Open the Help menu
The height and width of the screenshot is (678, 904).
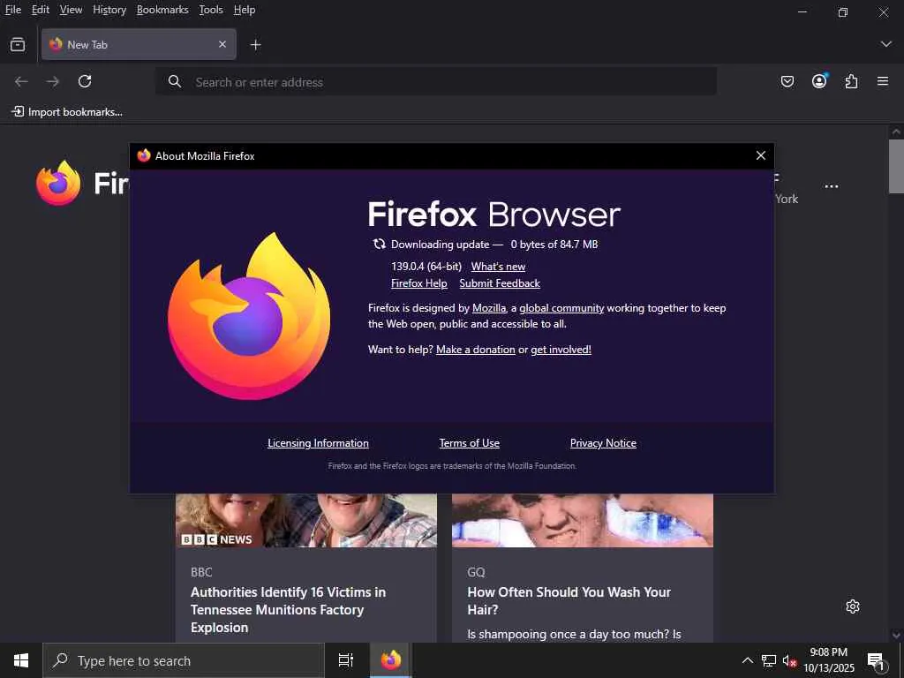point(245,10)
